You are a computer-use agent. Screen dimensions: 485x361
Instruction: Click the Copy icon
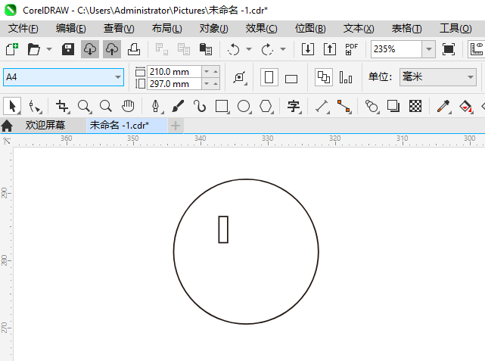[183, 49]
